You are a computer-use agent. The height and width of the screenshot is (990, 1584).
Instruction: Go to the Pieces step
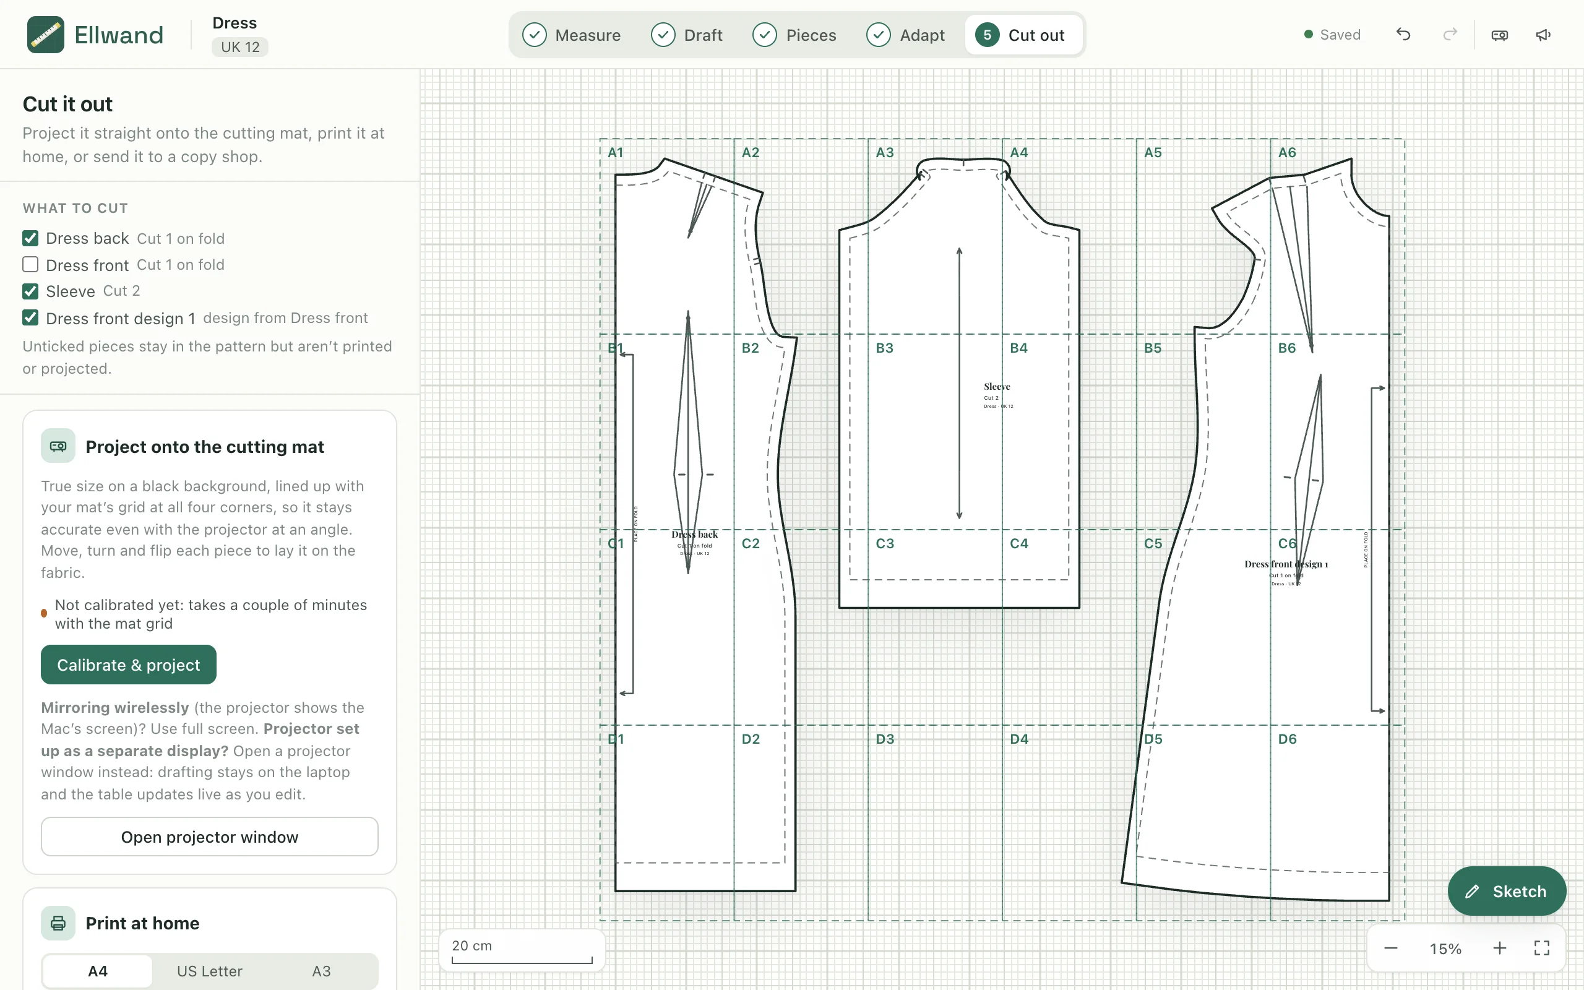(x=794, y=35)
